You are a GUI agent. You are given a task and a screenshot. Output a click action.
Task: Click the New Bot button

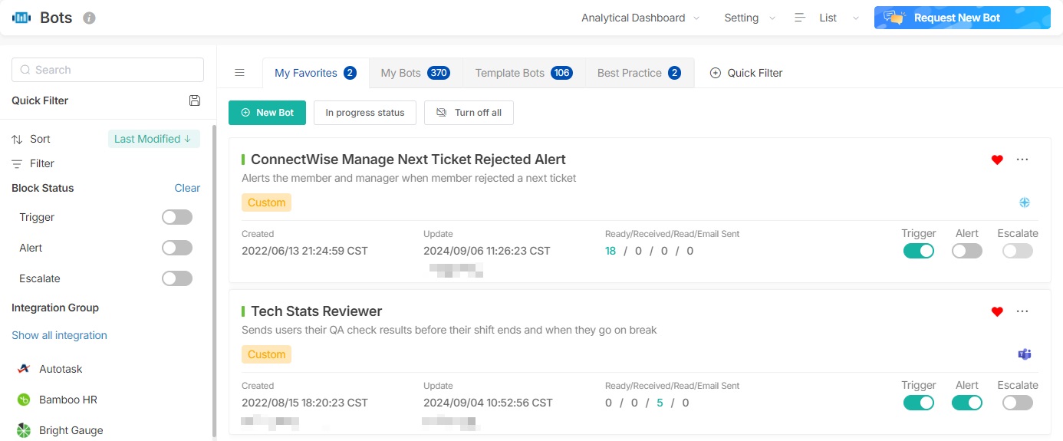point(267,113)
